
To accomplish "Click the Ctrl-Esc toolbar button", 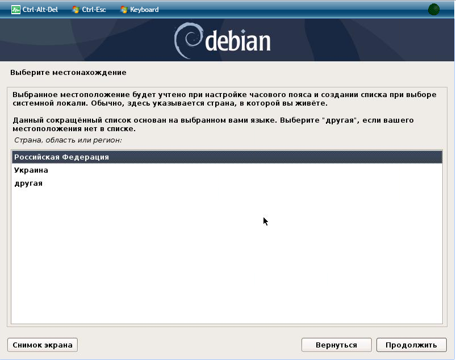I will point(89,10).
